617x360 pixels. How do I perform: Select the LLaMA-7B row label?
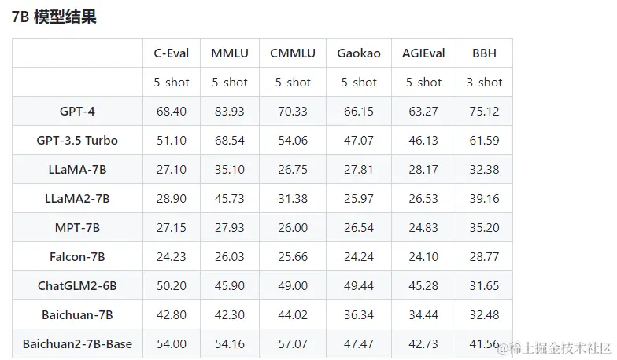tap(77, 170)
